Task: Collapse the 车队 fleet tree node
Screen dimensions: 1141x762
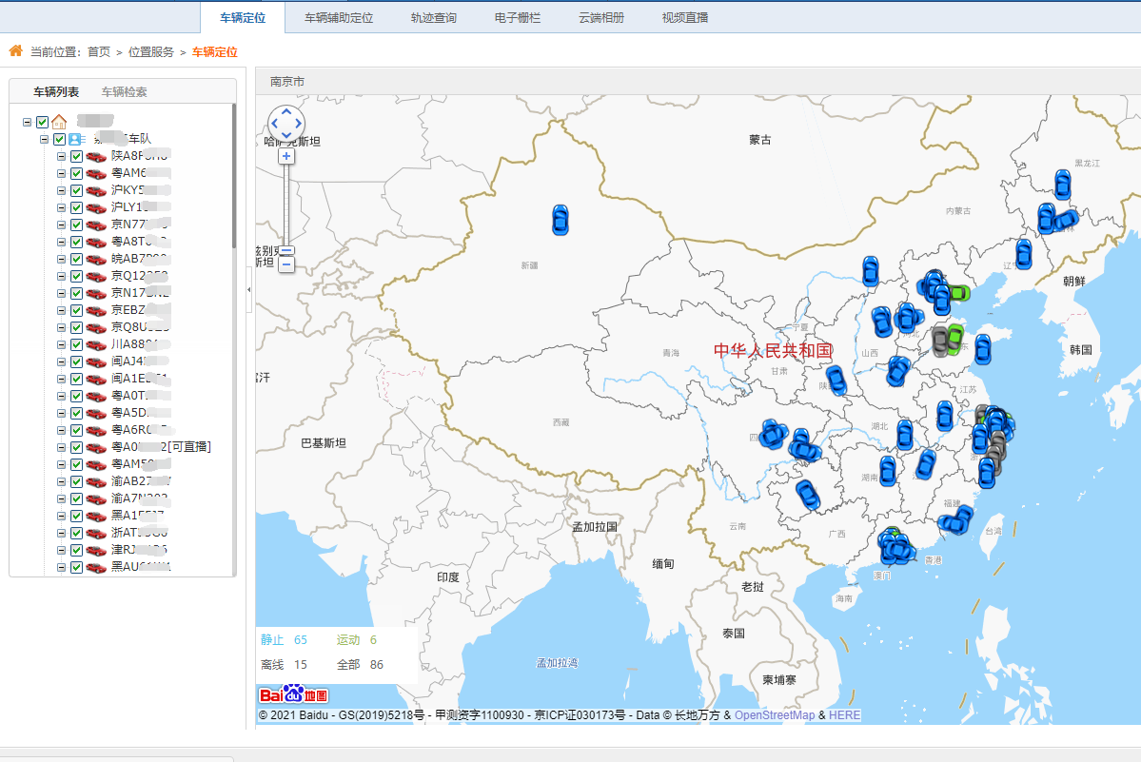Action: 45,139
